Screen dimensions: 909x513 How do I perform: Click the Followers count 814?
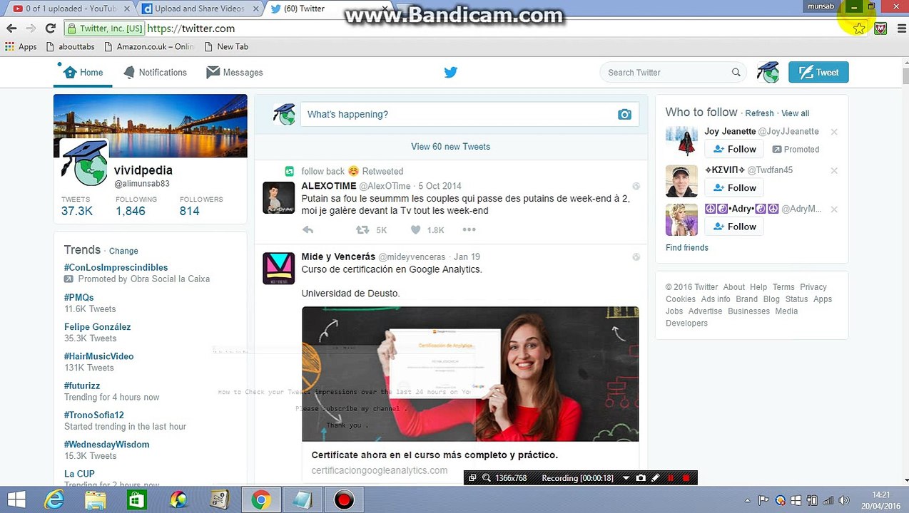coord(189,211)
